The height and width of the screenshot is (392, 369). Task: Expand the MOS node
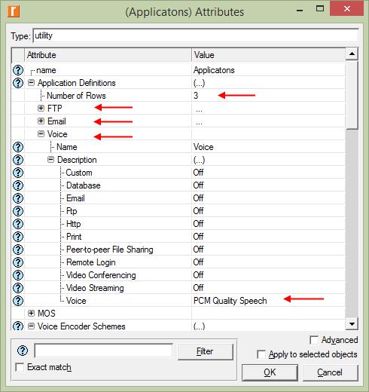tap(31, 313)
